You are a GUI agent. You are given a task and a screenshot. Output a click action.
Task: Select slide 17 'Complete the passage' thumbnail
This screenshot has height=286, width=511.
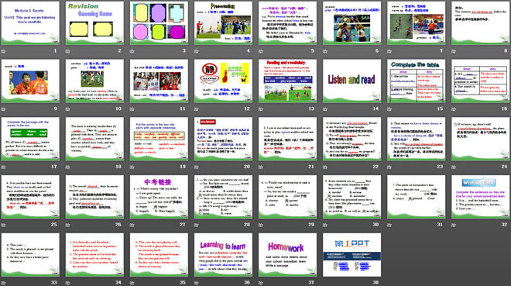point(30,139)
